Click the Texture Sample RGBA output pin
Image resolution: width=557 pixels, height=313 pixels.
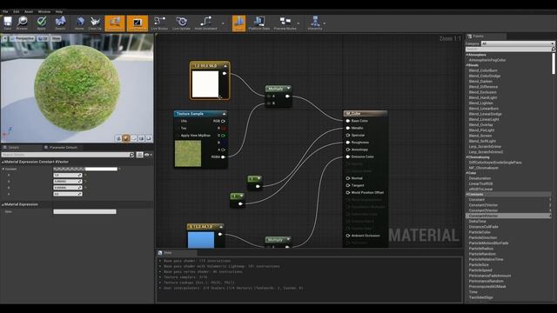tap(224, 156)
